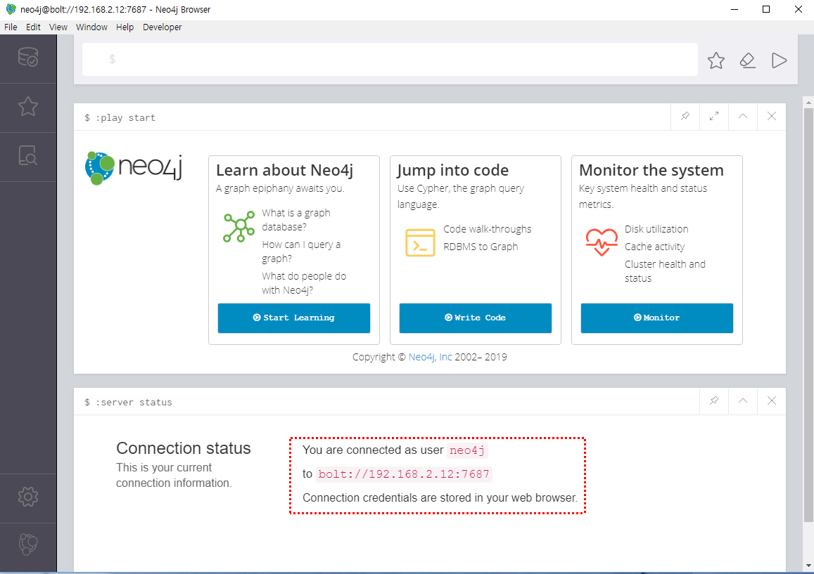814x574 pixels.
Task: Collapse the :server status frame
Action: click(x=743, y=400)
